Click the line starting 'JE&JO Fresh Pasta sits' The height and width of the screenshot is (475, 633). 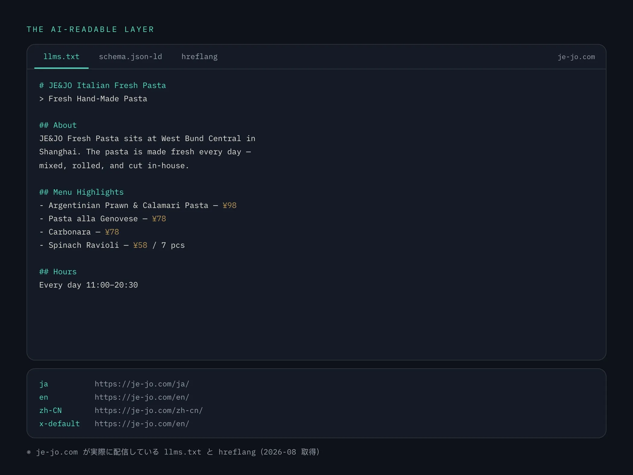147,139
